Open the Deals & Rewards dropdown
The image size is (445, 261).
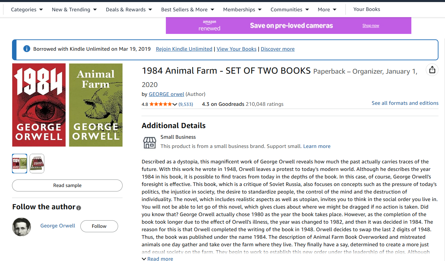(x=129, y=10)
